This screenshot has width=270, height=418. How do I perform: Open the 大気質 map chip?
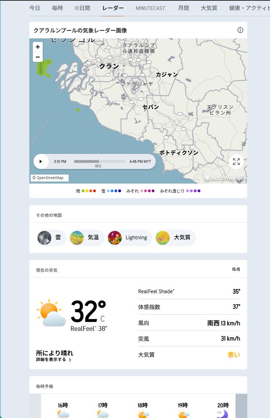pyautogui.click(x=175, y=238)
